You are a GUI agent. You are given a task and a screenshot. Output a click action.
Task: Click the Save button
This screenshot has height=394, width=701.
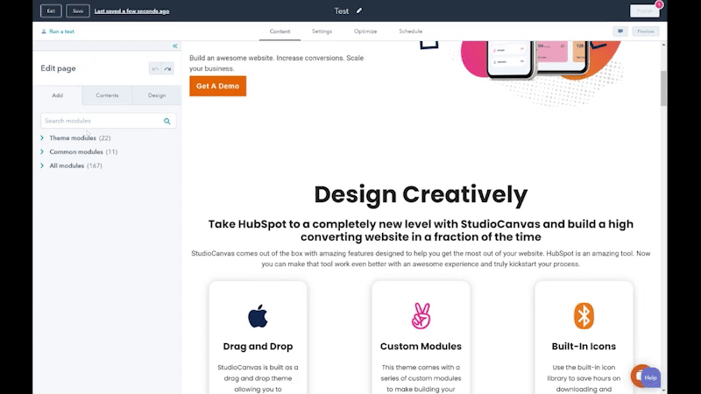[78, 11]
